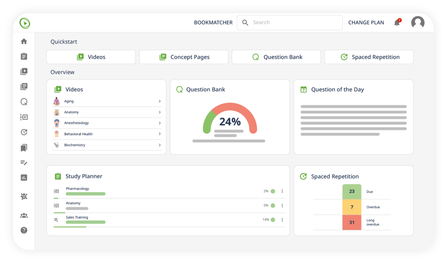Click the Spaced Repetition clock icon in sidebar
This screenshot has width=447, height=263.
24,132
